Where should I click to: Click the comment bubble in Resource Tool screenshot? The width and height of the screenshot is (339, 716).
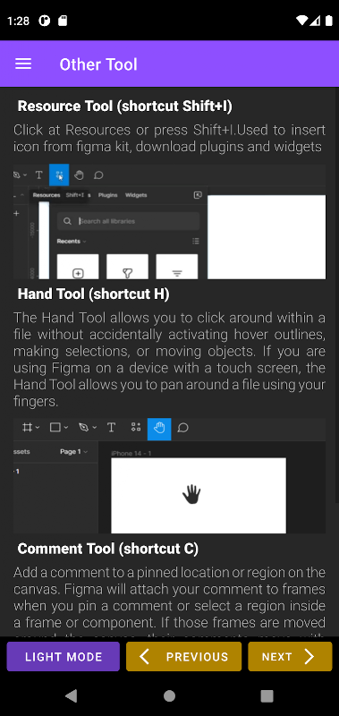[x=98, y=175]
